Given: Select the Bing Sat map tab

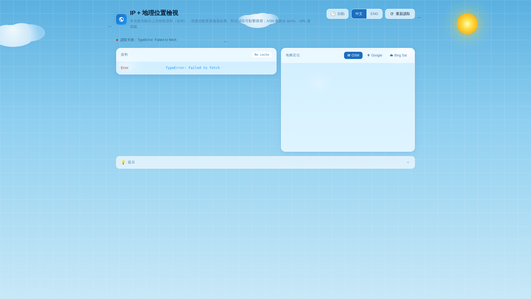Looking at the screenshot, I should point(398,55).
